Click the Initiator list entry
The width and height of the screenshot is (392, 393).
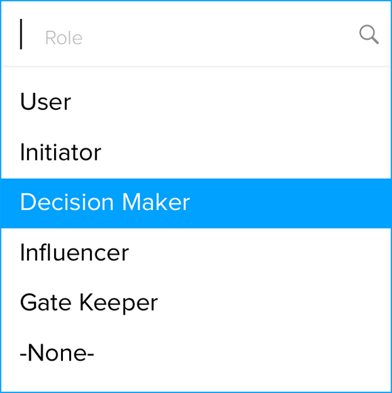pos(196,153)
